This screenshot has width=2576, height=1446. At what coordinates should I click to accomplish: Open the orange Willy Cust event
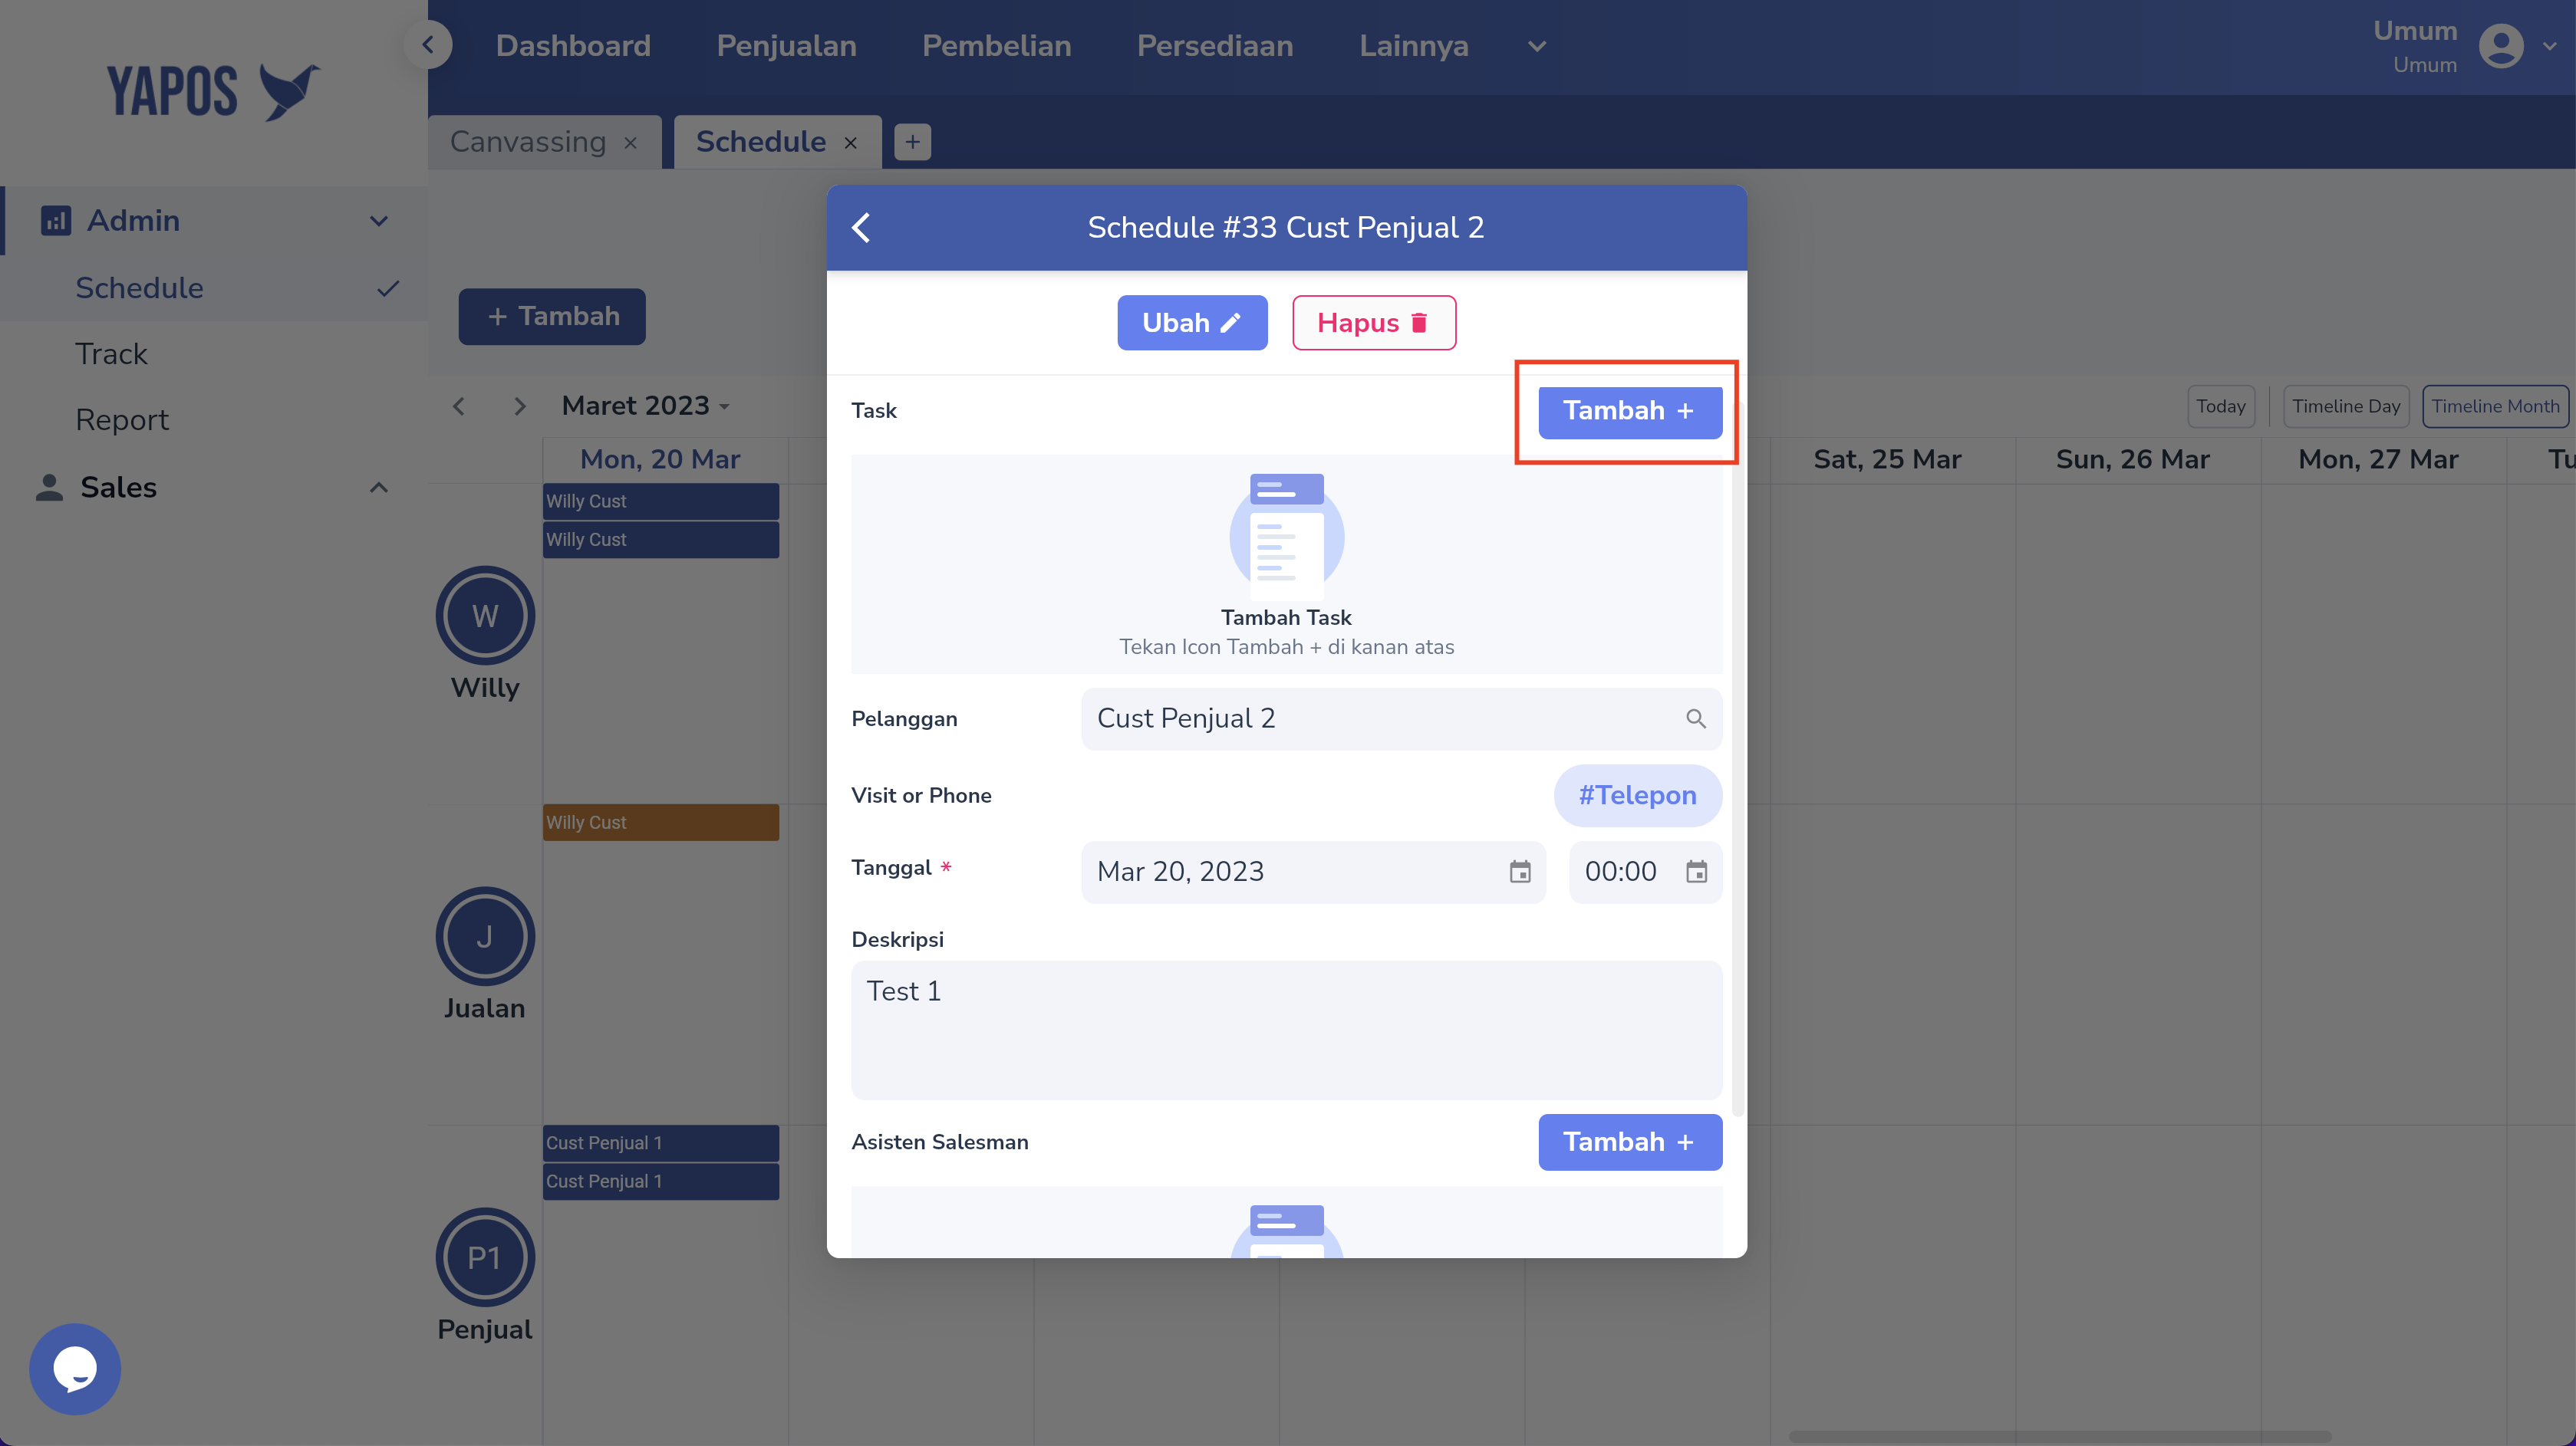tap(661, 823)
